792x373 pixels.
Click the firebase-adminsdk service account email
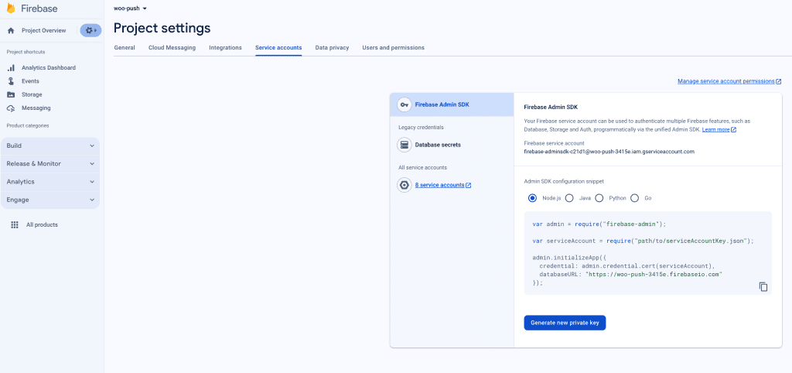609,152
